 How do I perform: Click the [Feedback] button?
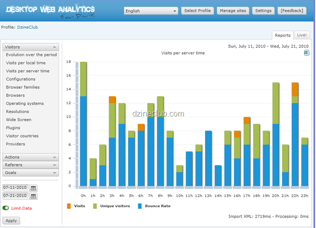292,11
